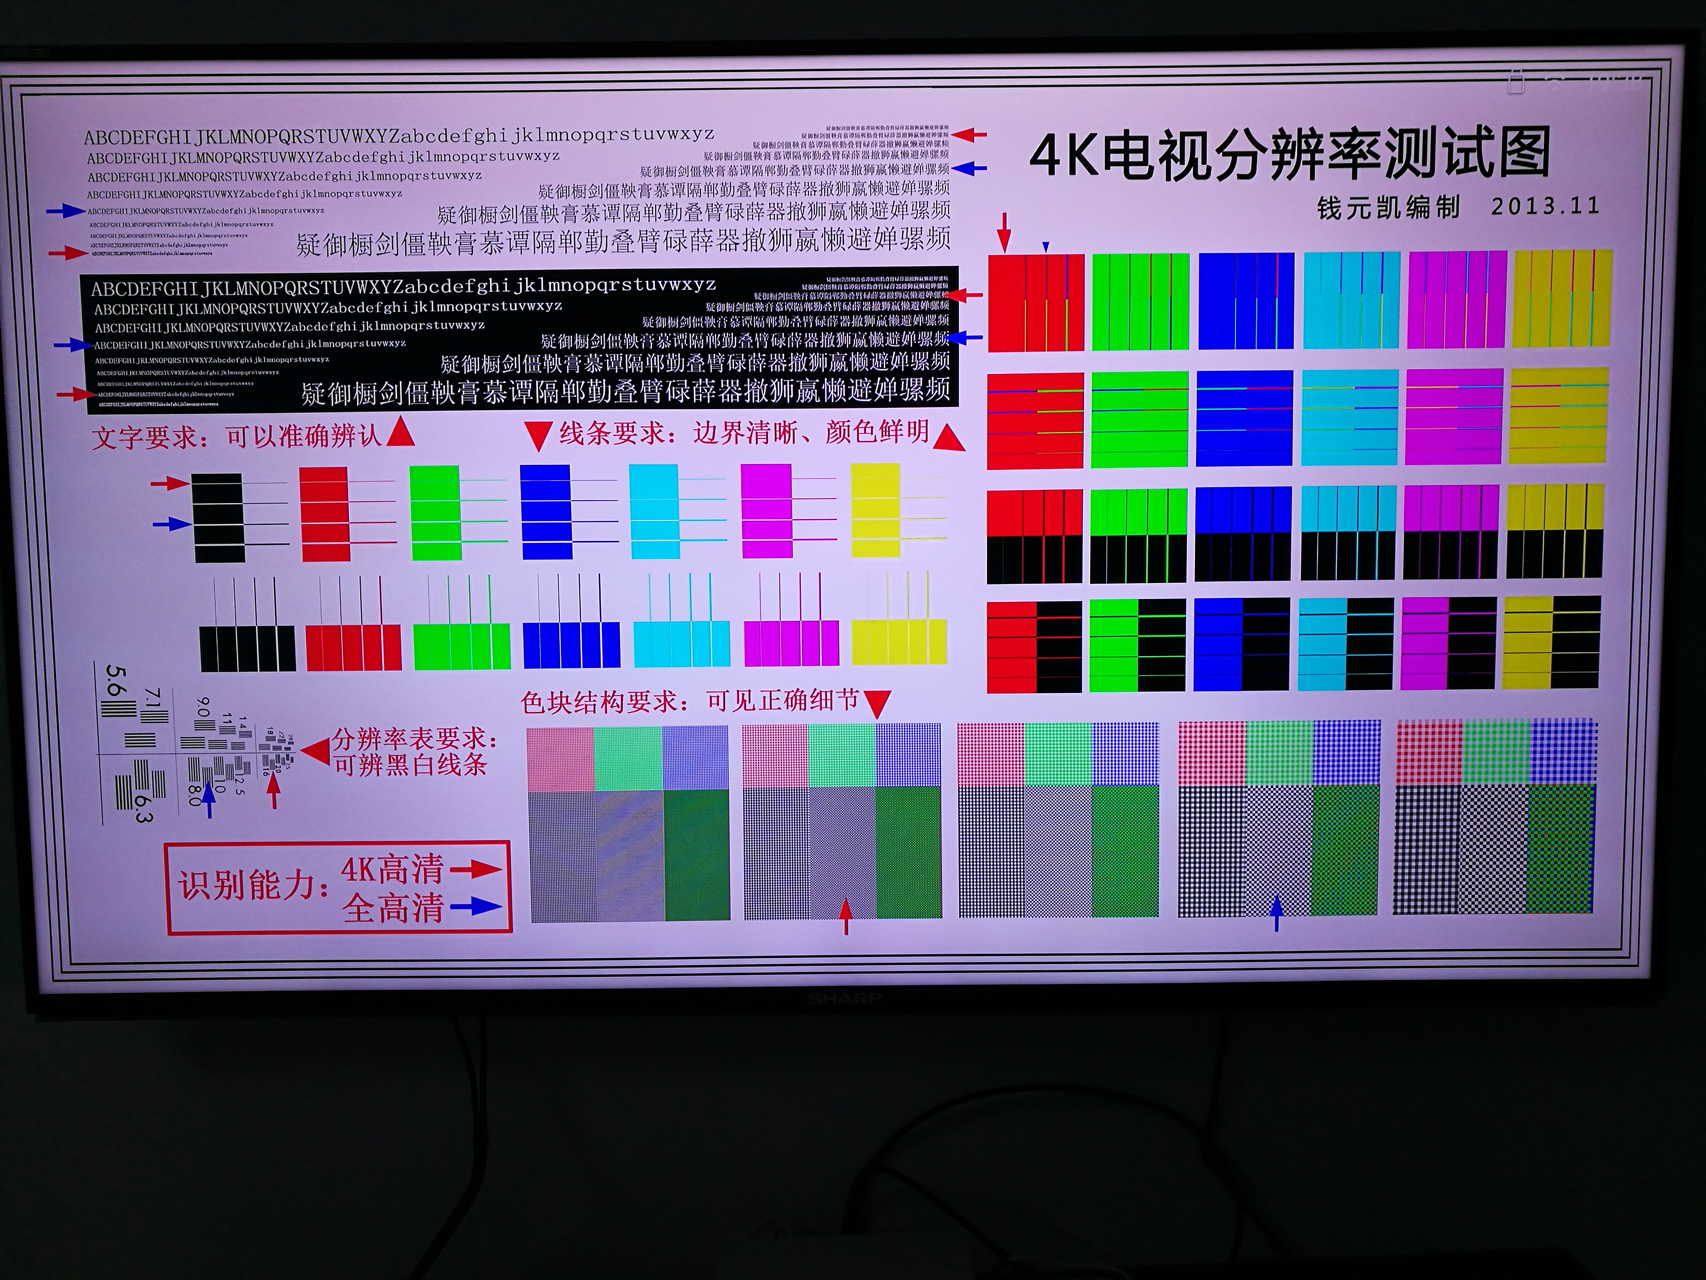
Task: Click the coarsest checker pattern block group
Action: click(1494, 816)
